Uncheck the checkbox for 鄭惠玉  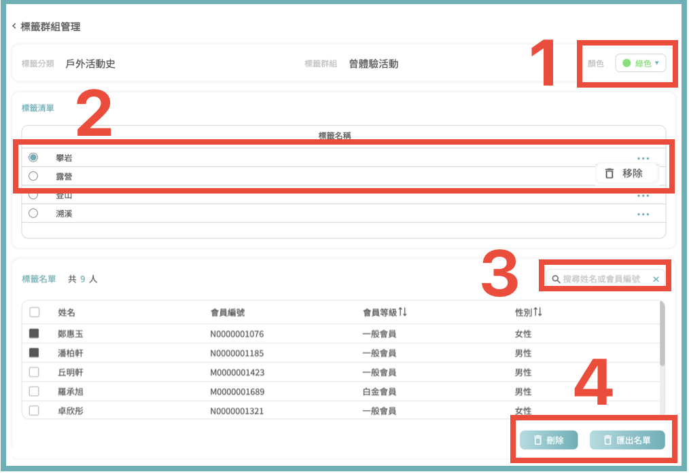coord(34,334)
